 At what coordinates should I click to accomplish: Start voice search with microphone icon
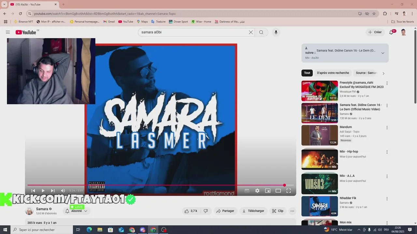click(x=276, y=32)
